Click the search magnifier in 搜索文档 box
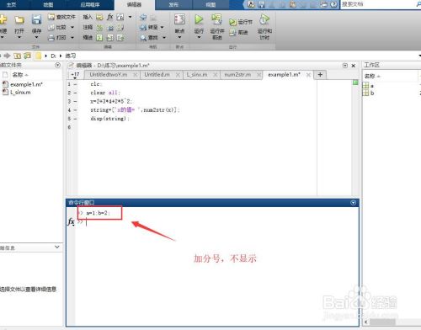The image size is (421, 330). [418, 4]
